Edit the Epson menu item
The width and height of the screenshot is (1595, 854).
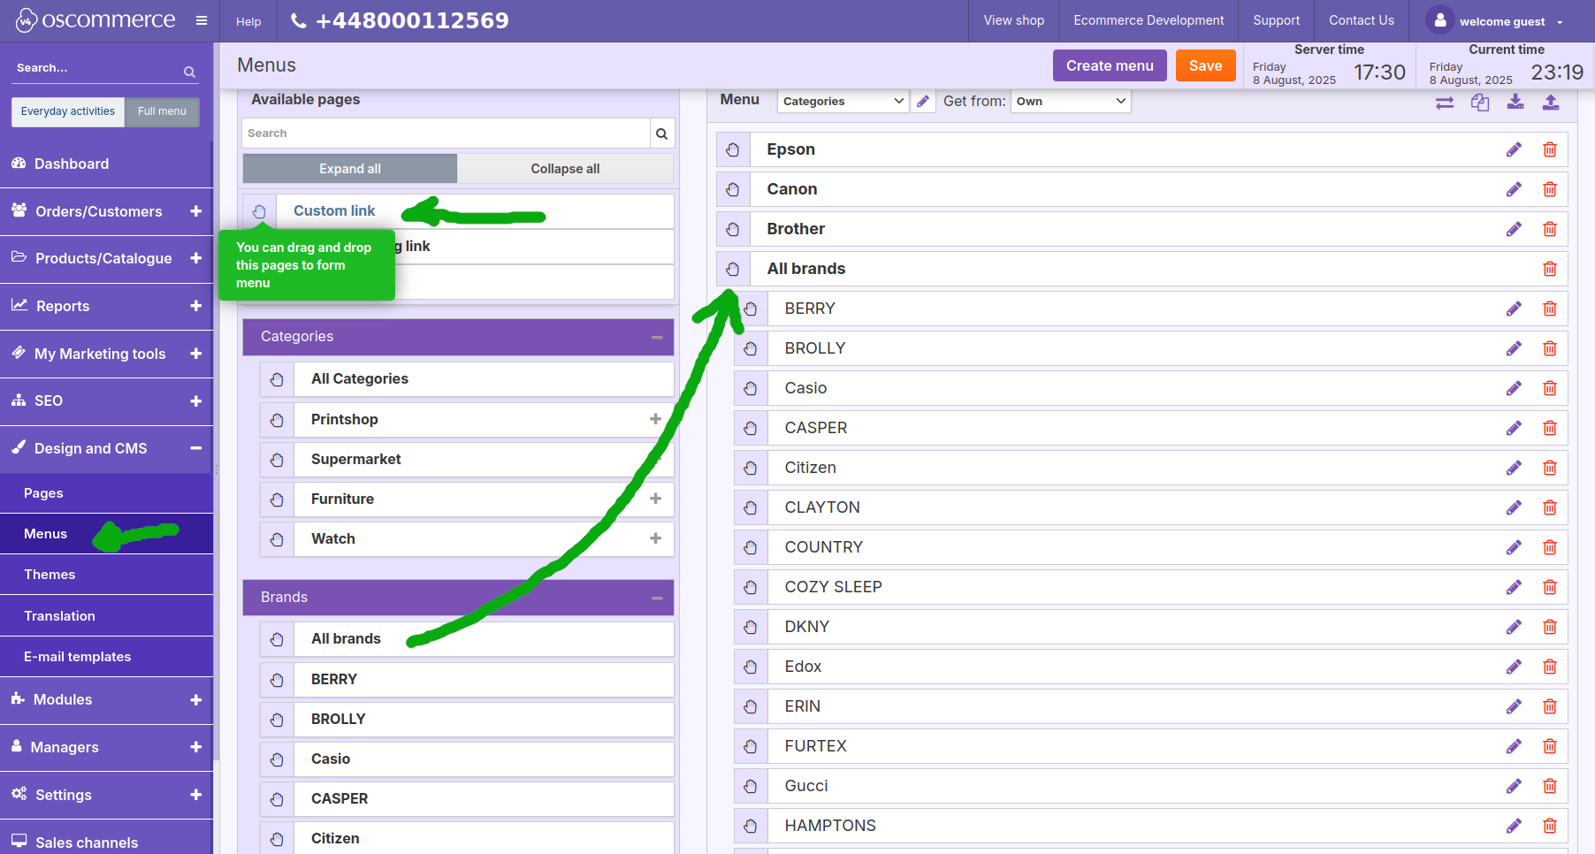point(1515,149)
